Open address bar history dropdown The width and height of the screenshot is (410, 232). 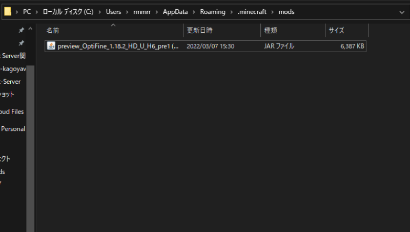402,12
